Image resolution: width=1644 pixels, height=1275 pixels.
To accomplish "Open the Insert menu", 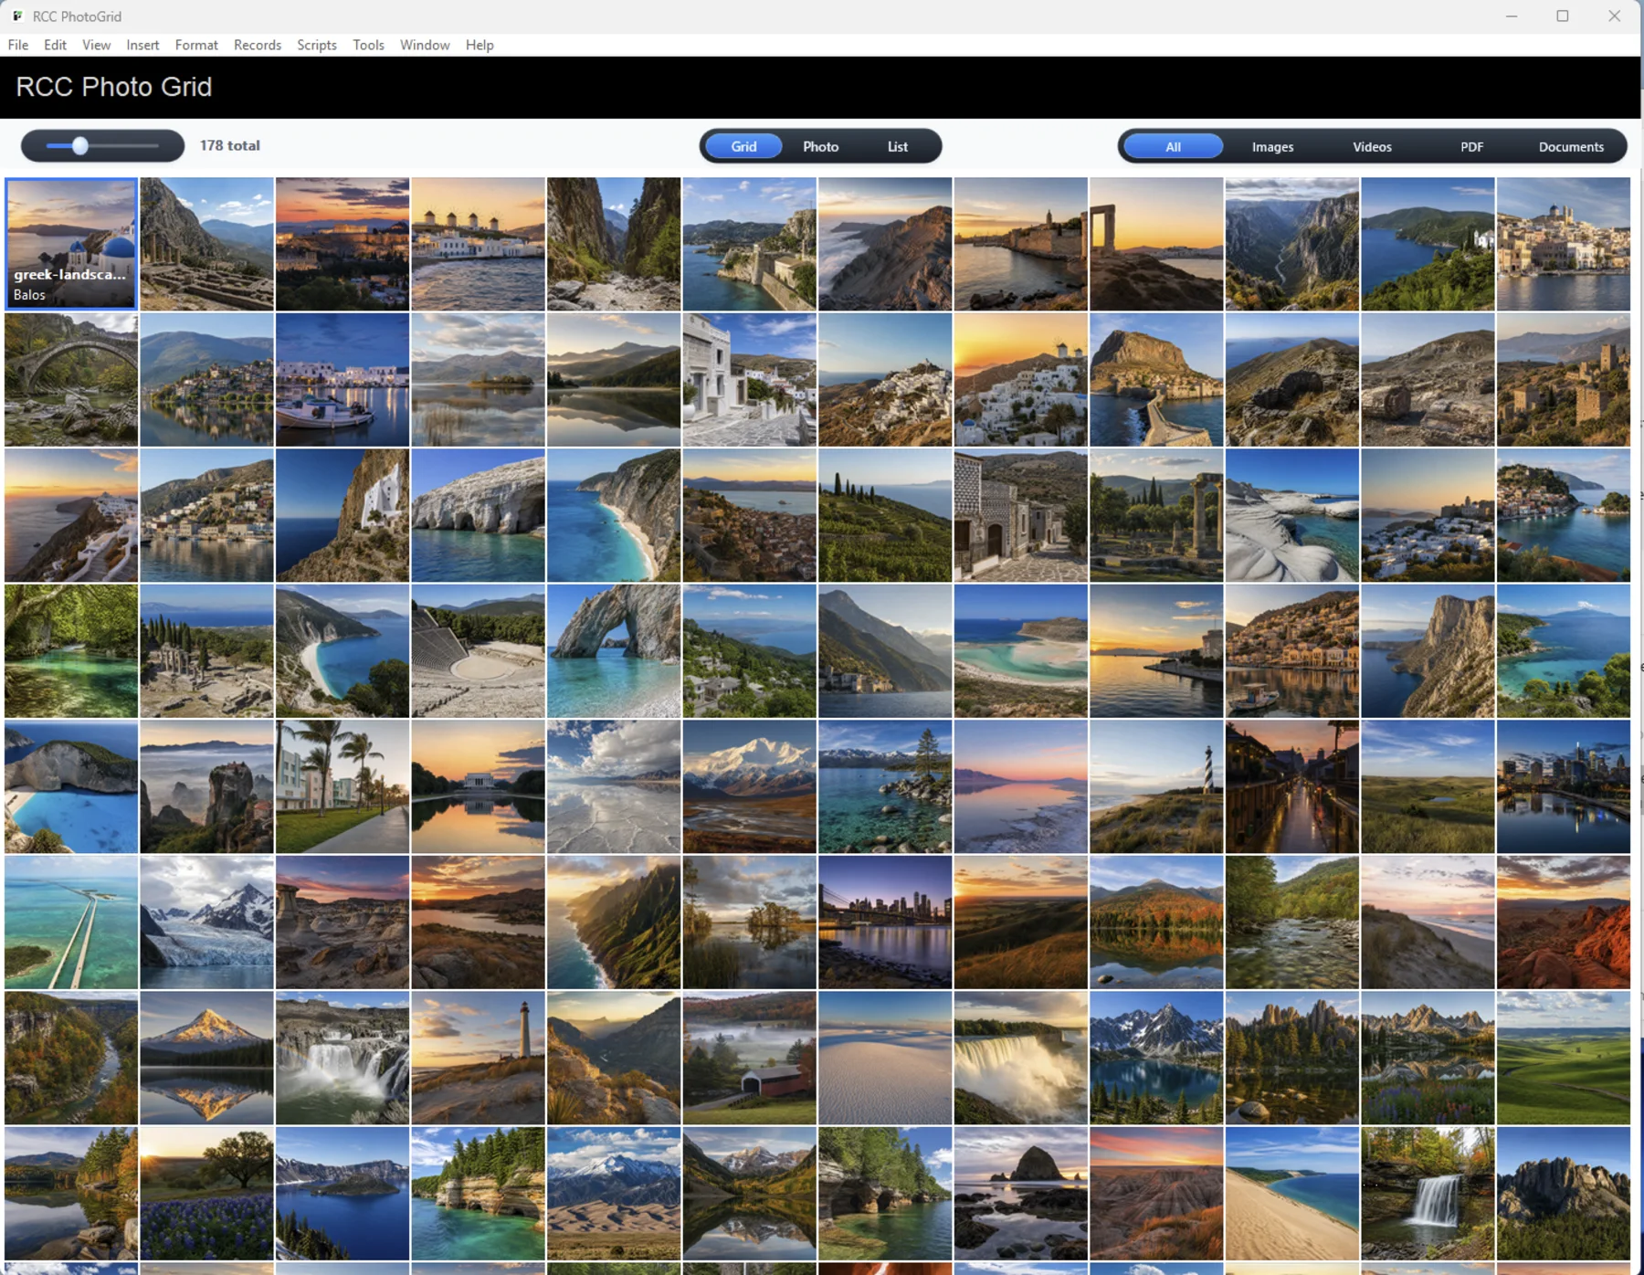I will (142, 45).
